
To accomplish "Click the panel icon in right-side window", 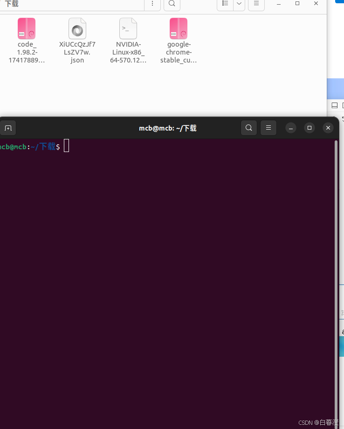I will pyautogui.click(x=334, y=105).
